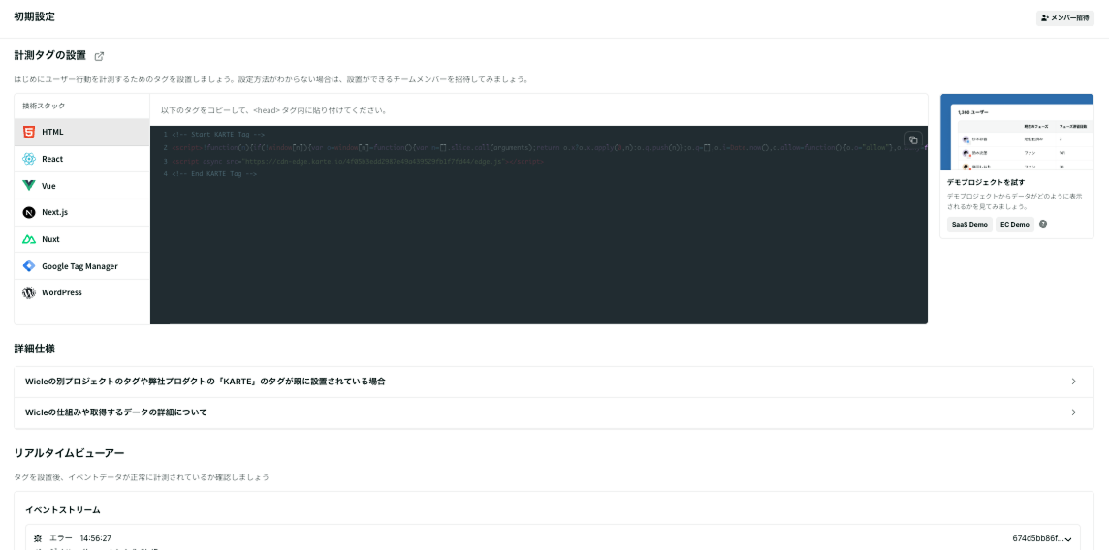Open the demo project preview thumbnail

coord(1016,132)
